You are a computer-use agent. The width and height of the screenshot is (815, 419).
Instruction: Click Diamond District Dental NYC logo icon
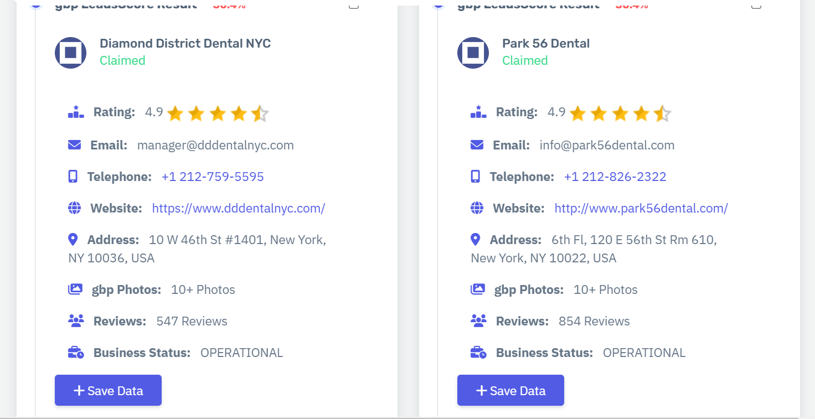pyautogui.click(x=70, y=53)
